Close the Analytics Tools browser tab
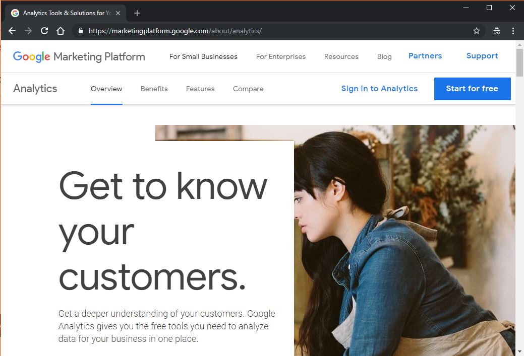This screenshot has width=524, height=356. 118,13
